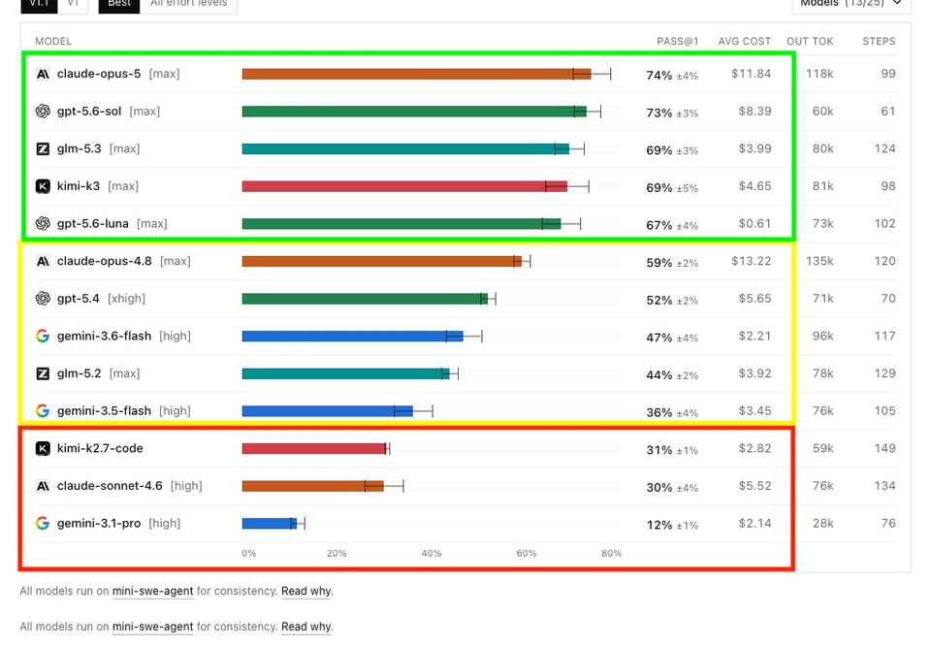Select the gpt-5.4 model name

(x=79, y=298)
